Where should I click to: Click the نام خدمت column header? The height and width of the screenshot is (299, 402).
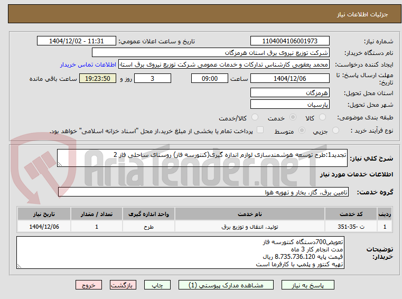point(250,214)
